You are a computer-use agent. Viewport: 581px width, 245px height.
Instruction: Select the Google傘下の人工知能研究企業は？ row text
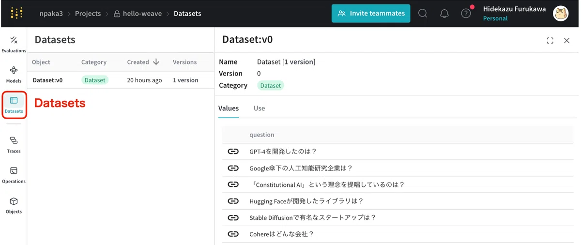coord(301,168)
